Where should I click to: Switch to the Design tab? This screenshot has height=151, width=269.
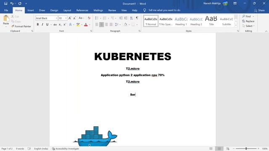(x=54, y=10)
